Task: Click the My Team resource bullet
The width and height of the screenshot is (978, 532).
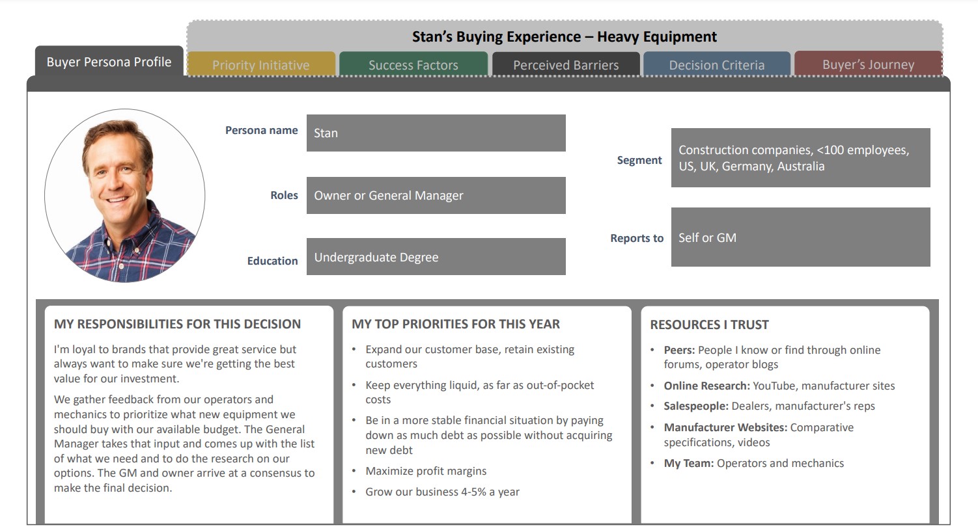Action: pos(753,463)
